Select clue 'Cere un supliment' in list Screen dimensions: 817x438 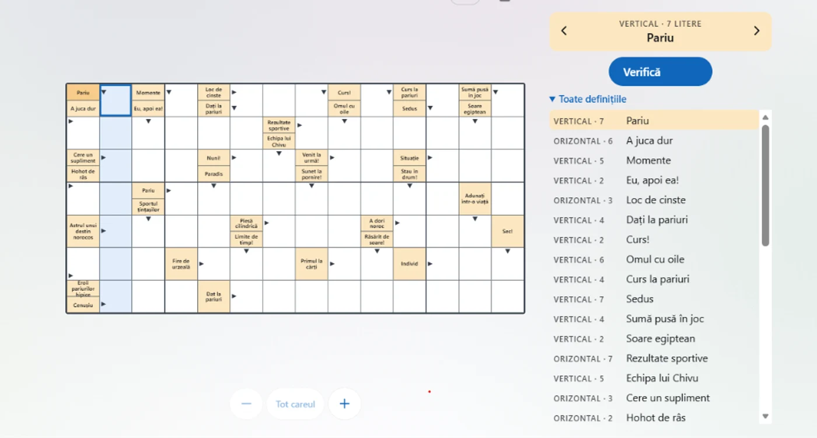(654, 398)
